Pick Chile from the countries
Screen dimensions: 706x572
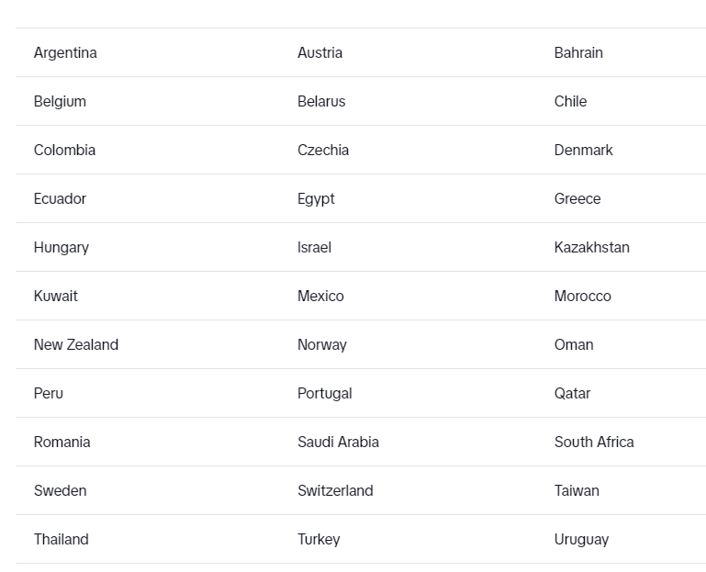coord(570,101)
